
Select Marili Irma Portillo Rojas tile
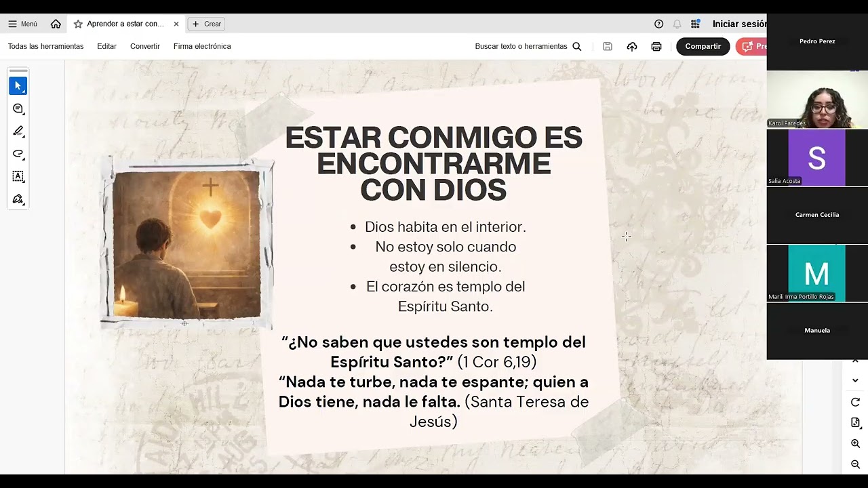[817, 273]
